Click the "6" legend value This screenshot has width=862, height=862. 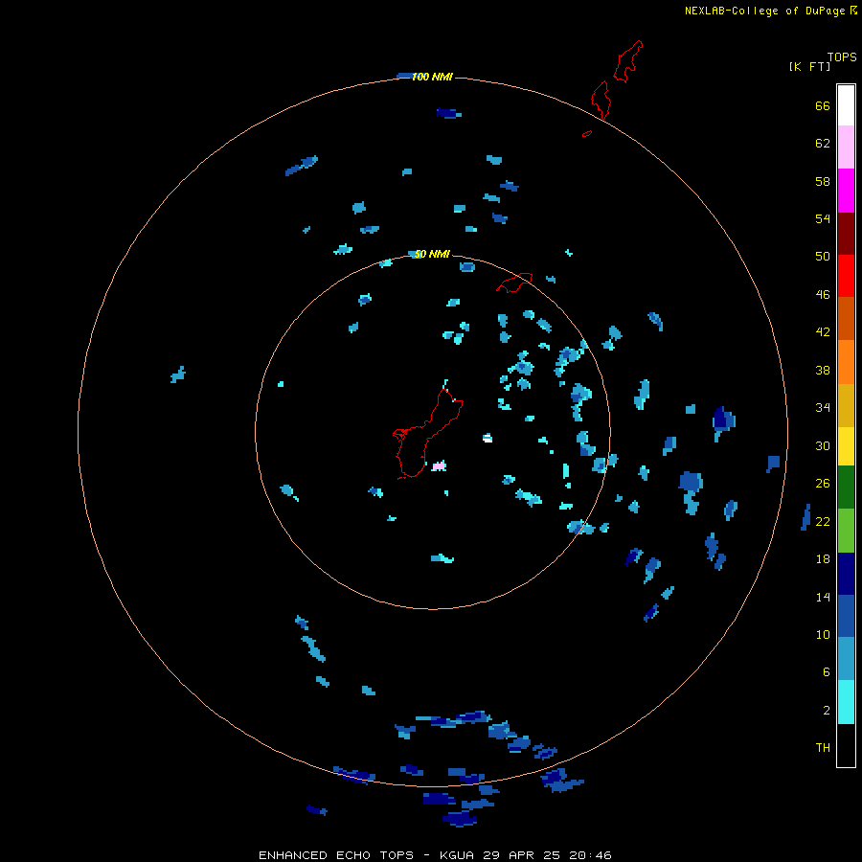click(827, 672)
